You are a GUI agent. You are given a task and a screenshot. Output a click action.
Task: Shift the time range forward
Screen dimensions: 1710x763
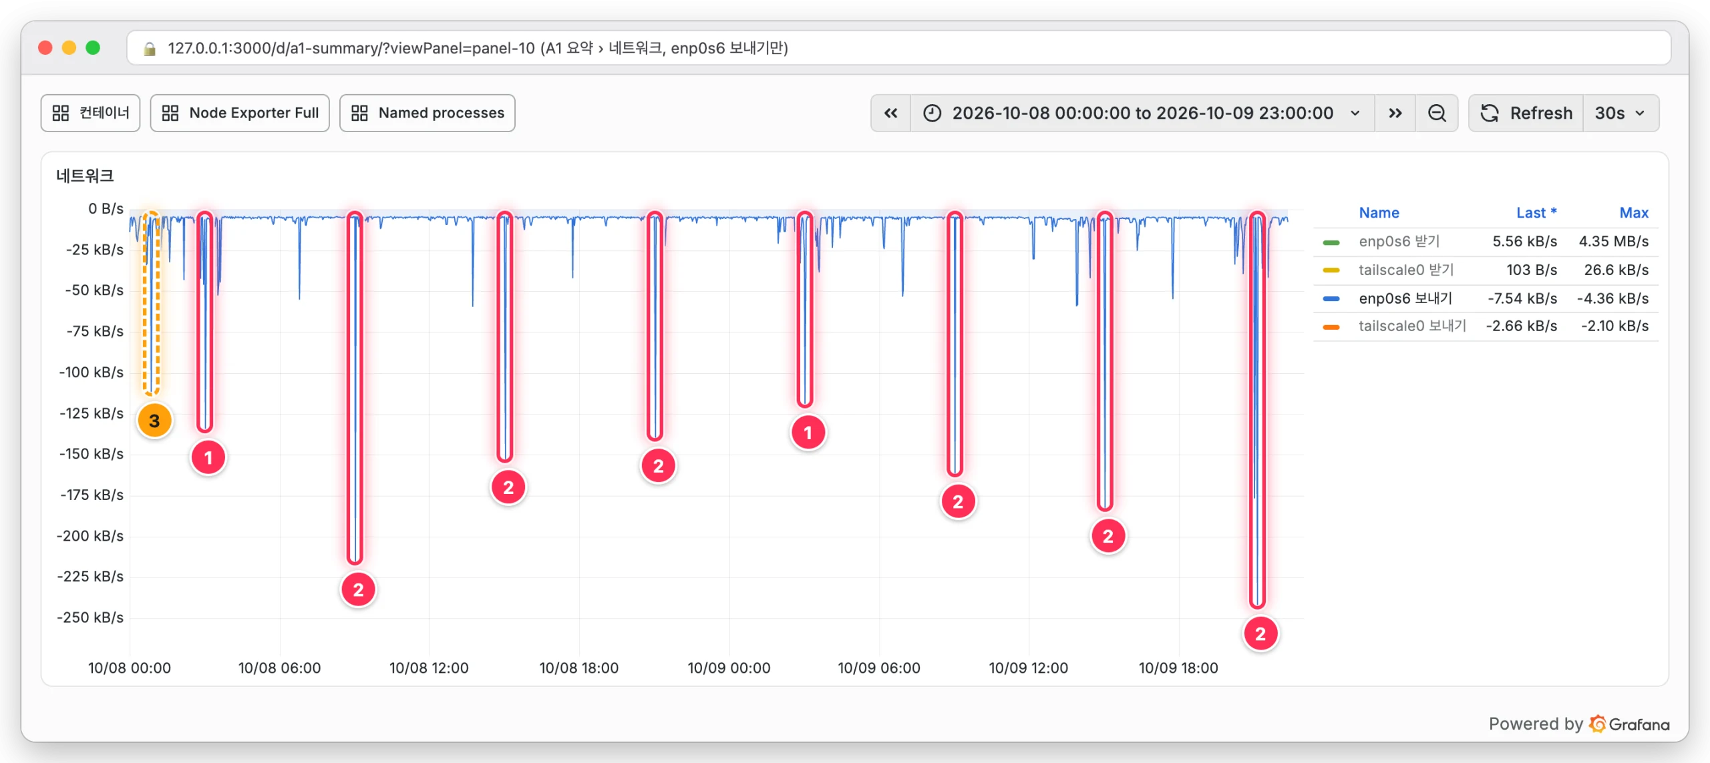point(1395,113)
